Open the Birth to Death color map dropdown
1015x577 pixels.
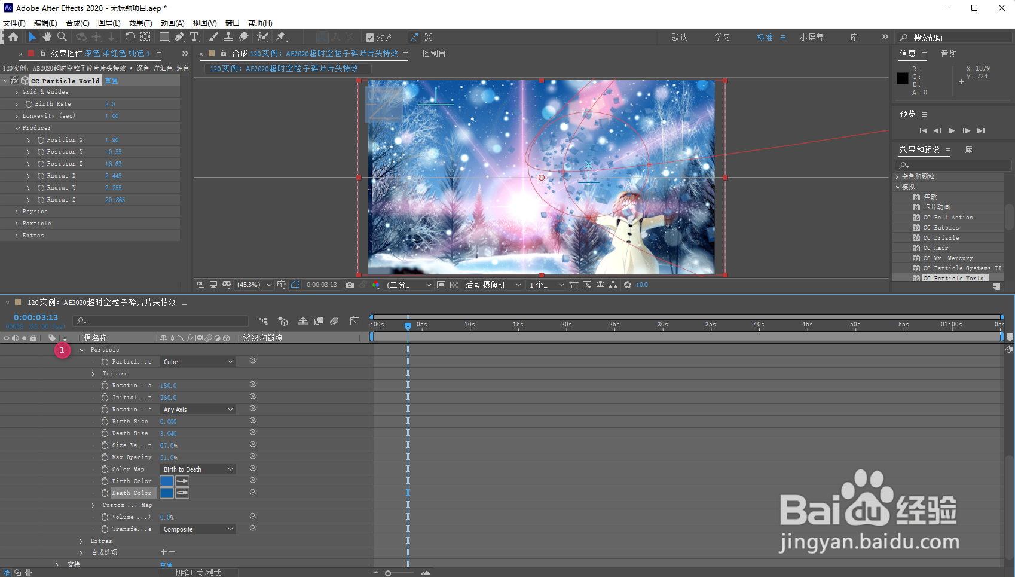[198, 469]
